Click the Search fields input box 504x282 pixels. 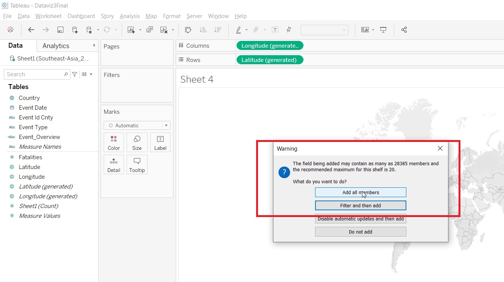pos(35,74)
